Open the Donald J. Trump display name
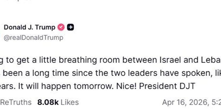 click(29, 27)
